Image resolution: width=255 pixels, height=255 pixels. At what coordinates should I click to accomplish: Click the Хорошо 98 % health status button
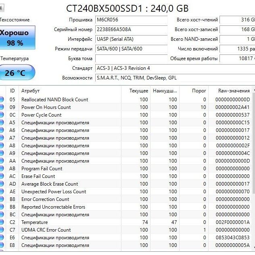pos(17,38)
